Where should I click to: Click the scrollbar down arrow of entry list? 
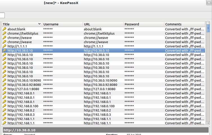click(x=208, y=123)
